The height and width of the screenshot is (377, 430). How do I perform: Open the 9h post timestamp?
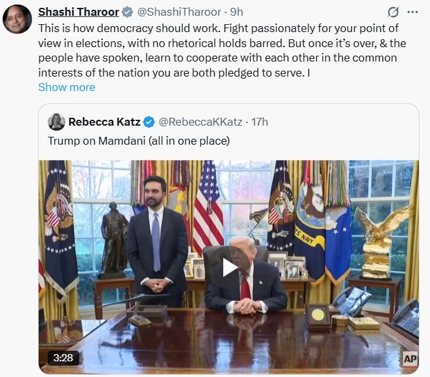click(236, 12)
